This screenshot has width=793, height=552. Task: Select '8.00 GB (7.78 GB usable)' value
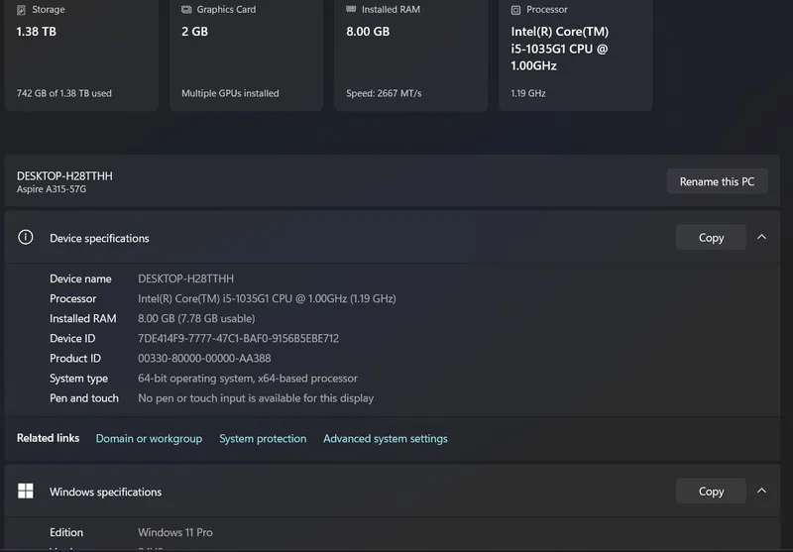click(196, 318)
